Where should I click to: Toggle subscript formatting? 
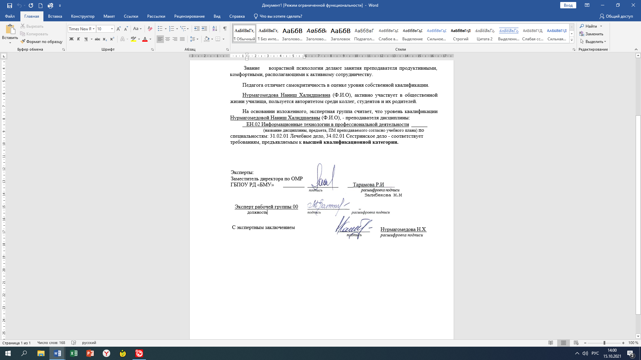105,39
